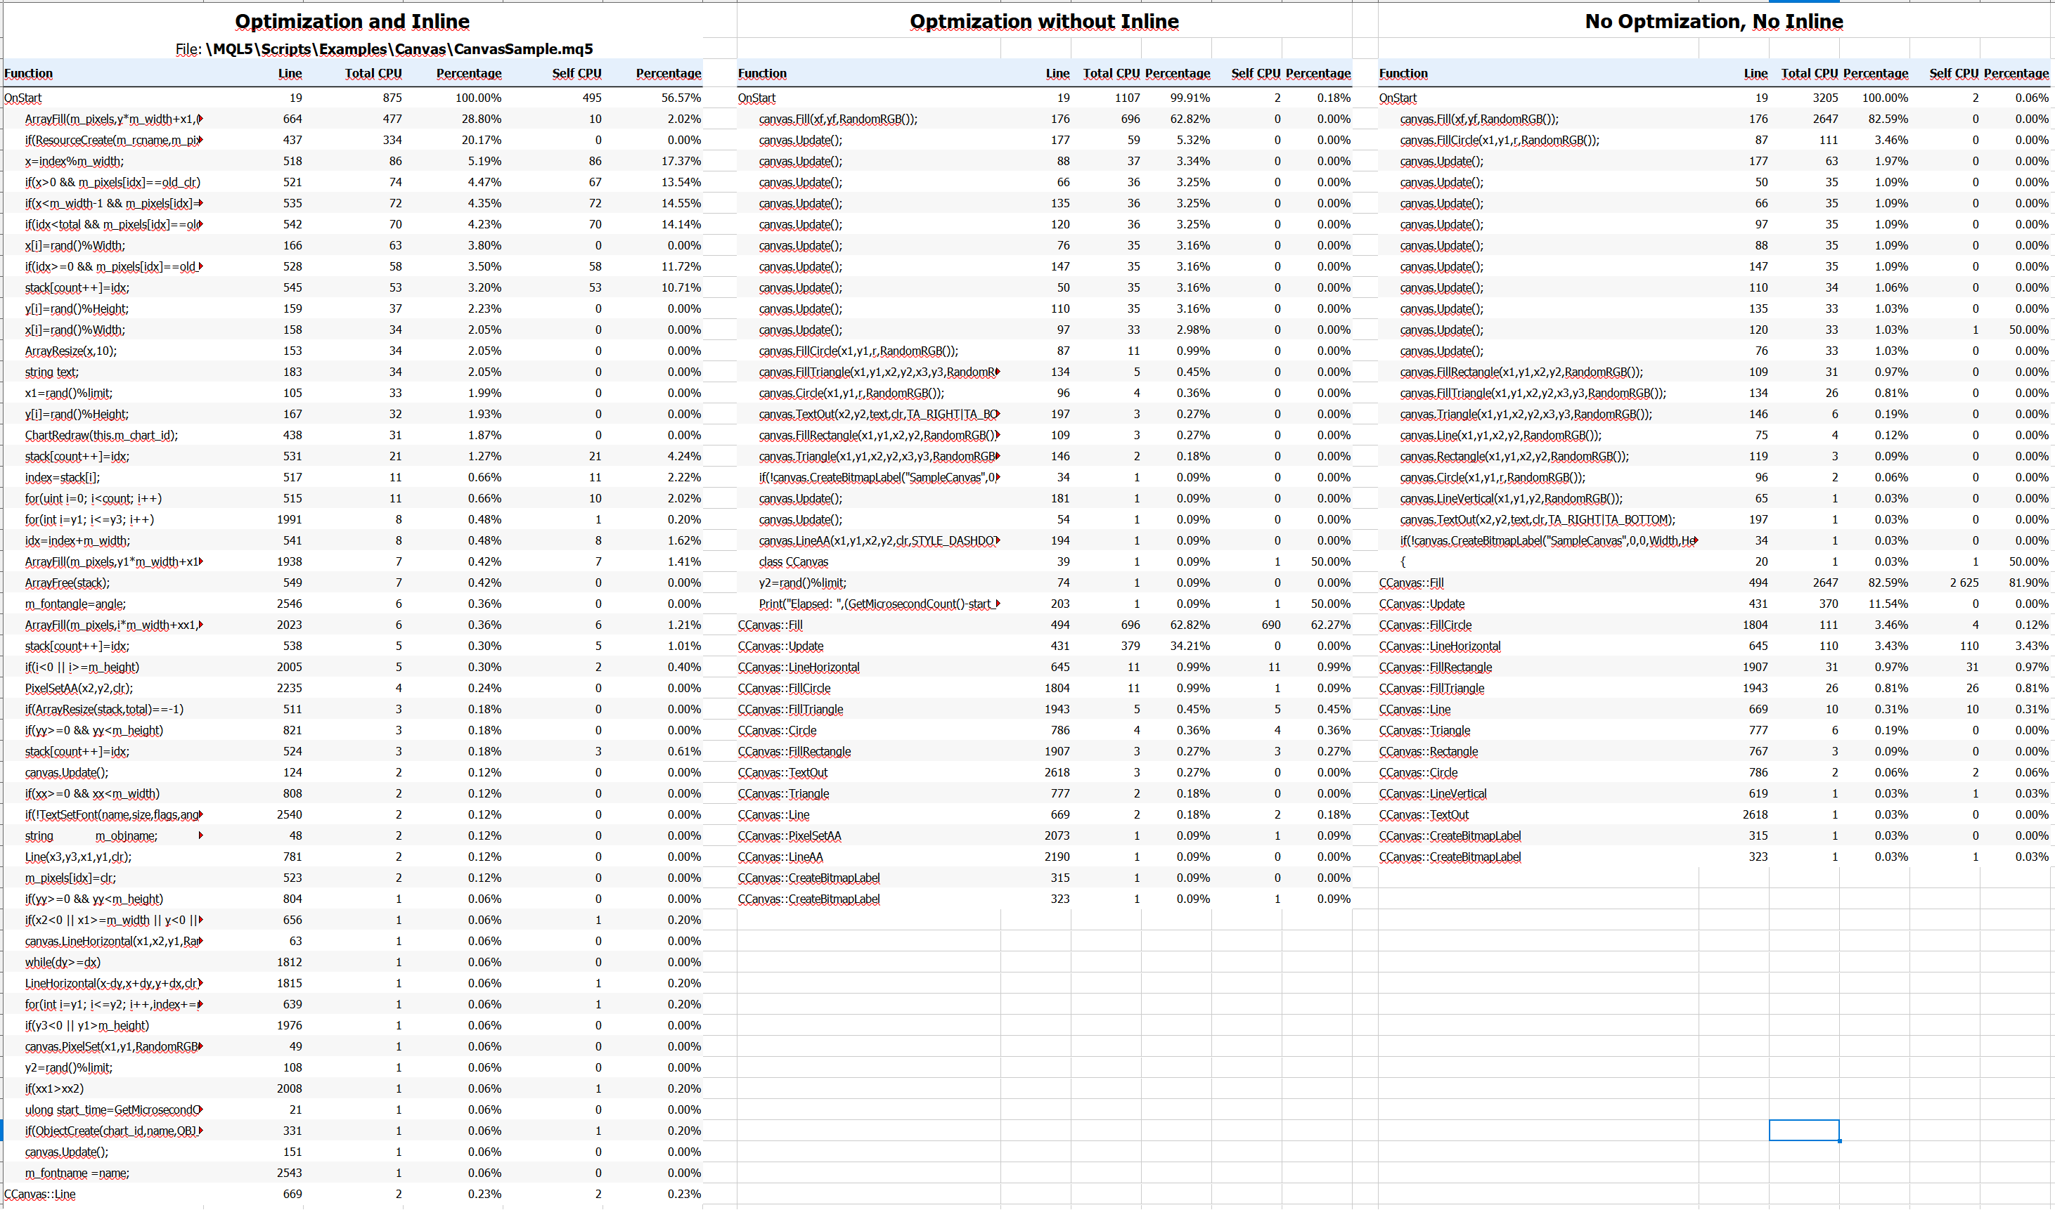2055x1210 pixels.
Task: Select the 28.80% percentage cell
Action: point(484,119)
